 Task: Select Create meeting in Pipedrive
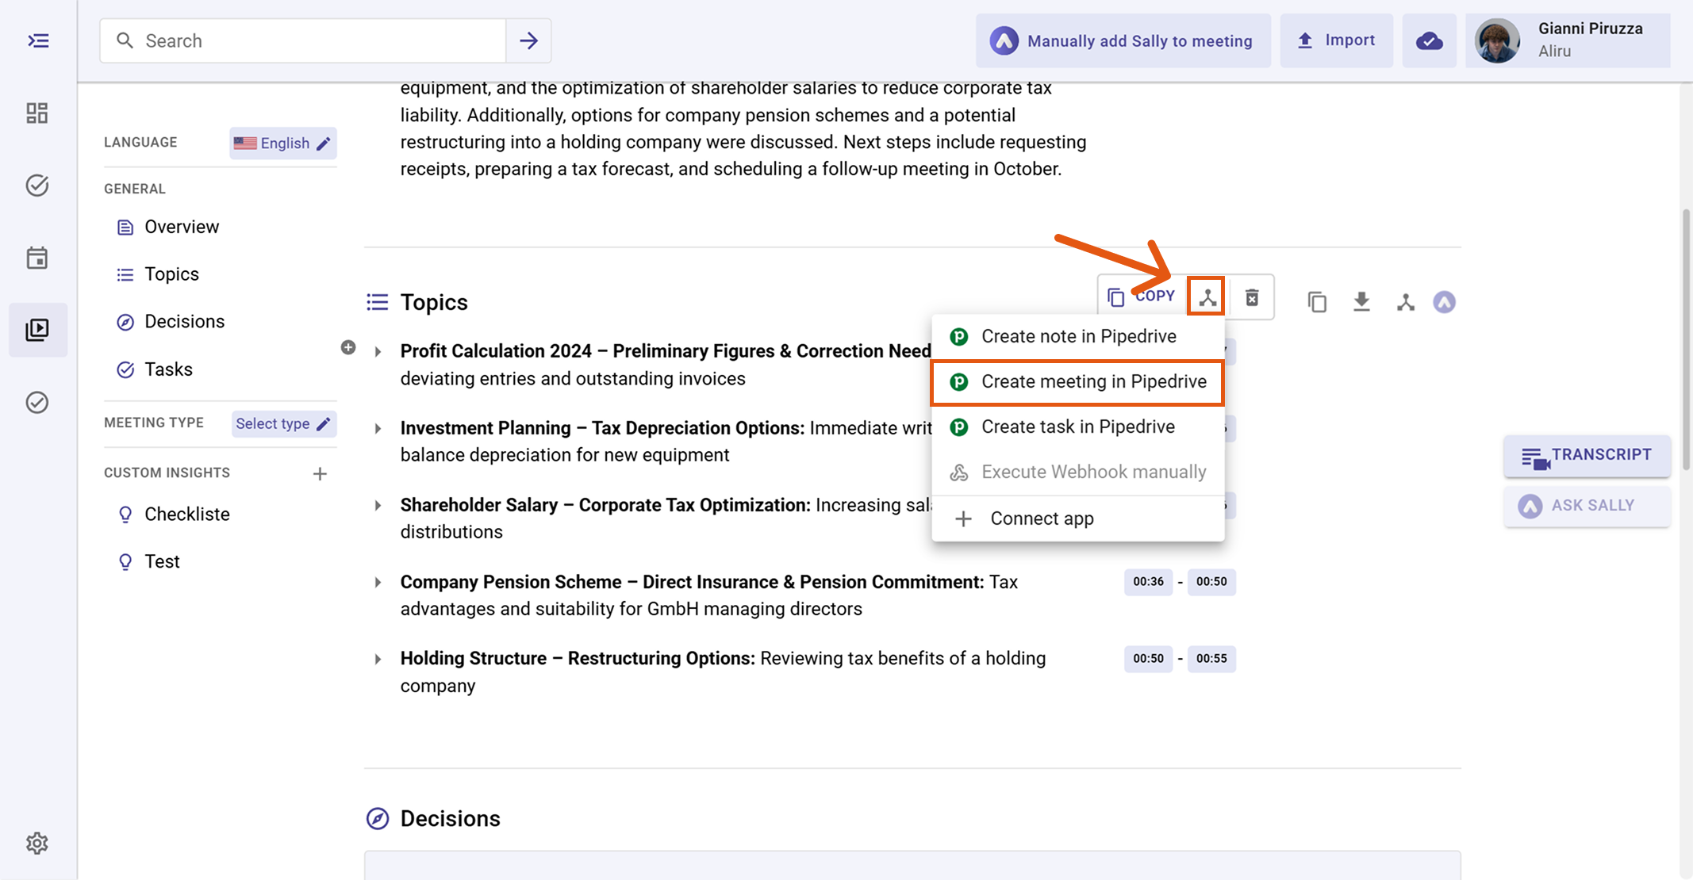click(x=1078, y=382)
